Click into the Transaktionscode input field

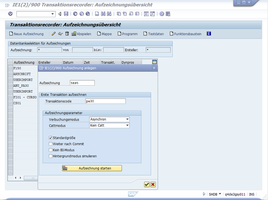[105, 101]
